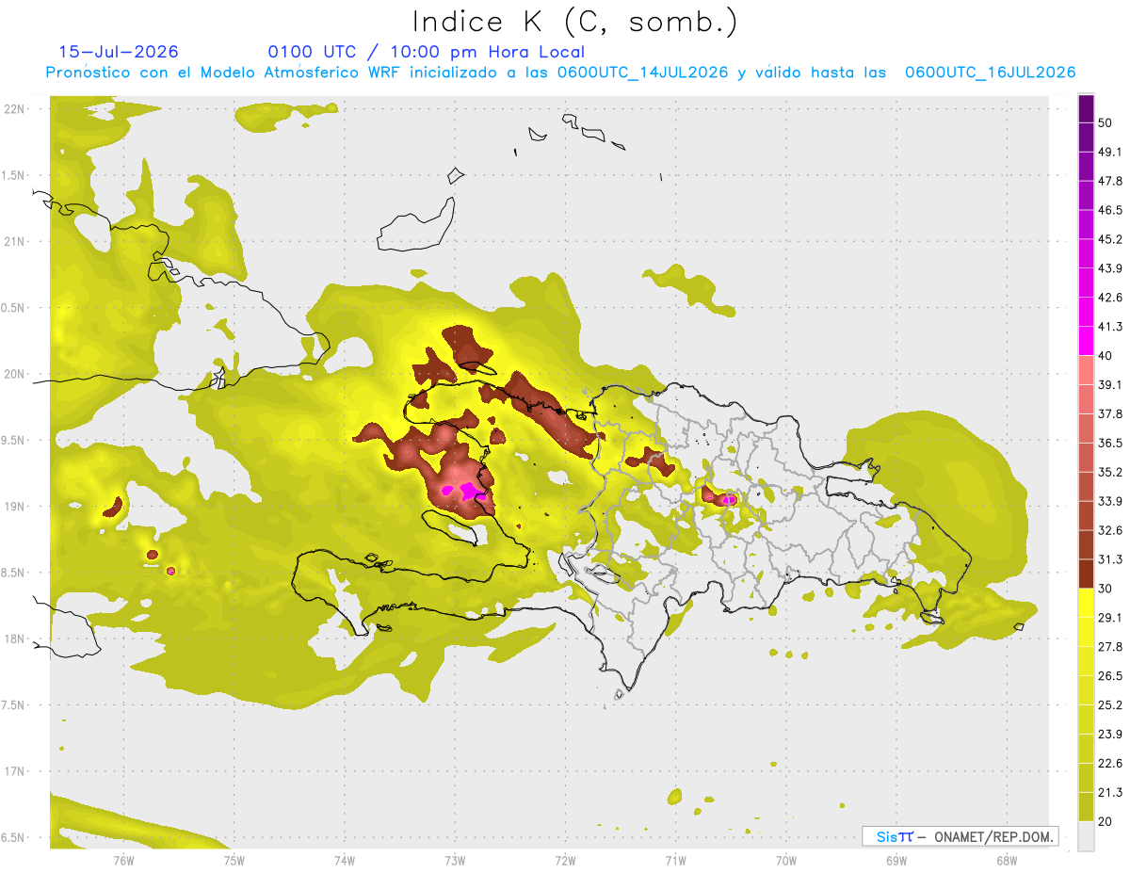Click the longitude axis label "72W"
Screen dimensions: 1130x873
point(565,861)
